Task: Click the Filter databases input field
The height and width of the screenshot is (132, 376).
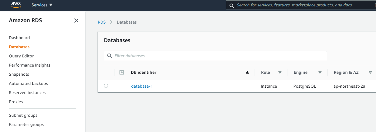Action: [x=215, y=56]
